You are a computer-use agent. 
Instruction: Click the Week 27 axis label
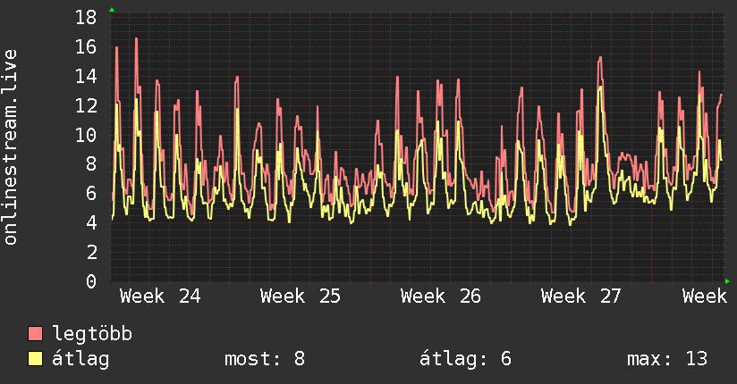click(x=581, y=296)
